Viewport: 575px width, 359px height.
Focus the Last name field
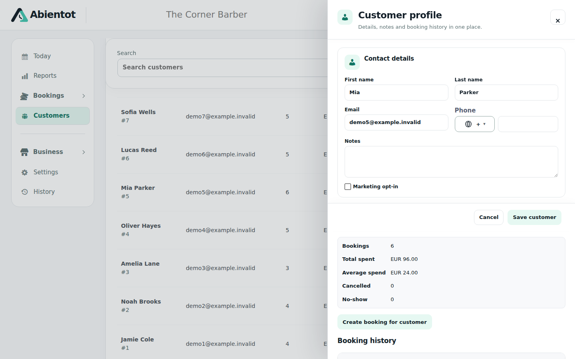[x=506, y=93]
